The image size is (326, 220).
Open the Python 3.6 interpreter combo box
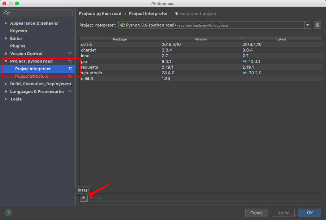click(x=215, y=25)
